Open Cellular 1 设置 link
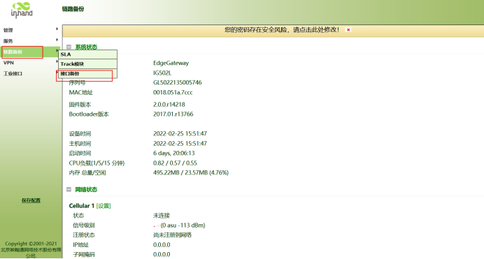The height and width of the screenshot is (259, 484). point(104,206)
